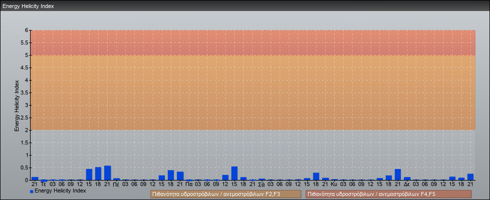This screenshot has width=490, height=200.
Task: Toggle the Energy Helicity Index legend label
Action: click(60, 190)
